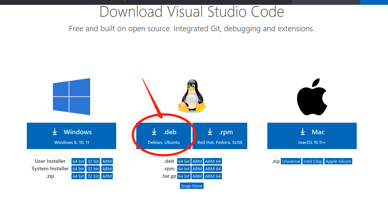The width and height of the screenshot is (388, 203).
Task: Select User Installer 64 bit download
Action: (78, 161)
